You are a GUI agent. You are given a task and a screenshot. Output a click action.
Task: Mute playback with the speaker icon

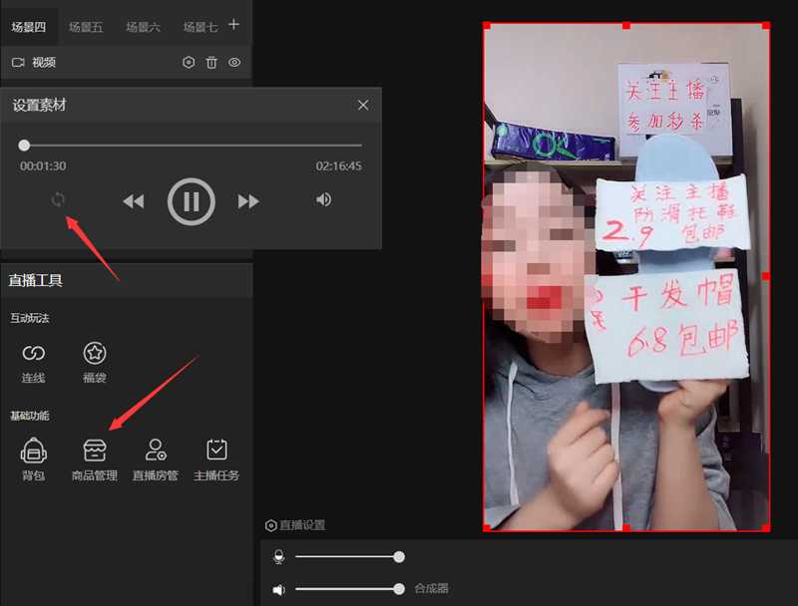pos(323,200)
